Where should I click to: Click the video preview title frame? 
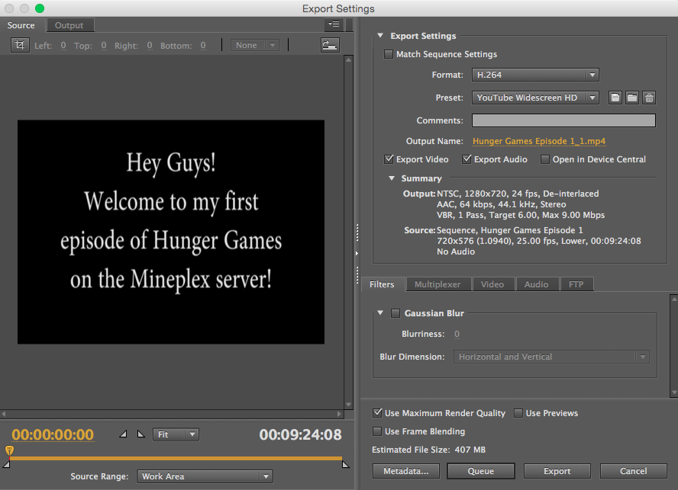171,232
